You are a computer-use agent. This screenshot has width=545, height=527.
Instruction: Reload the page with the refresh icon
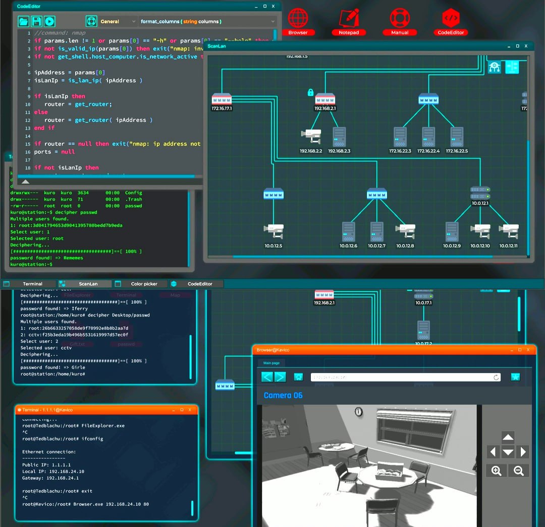click(x=496, y=377)
